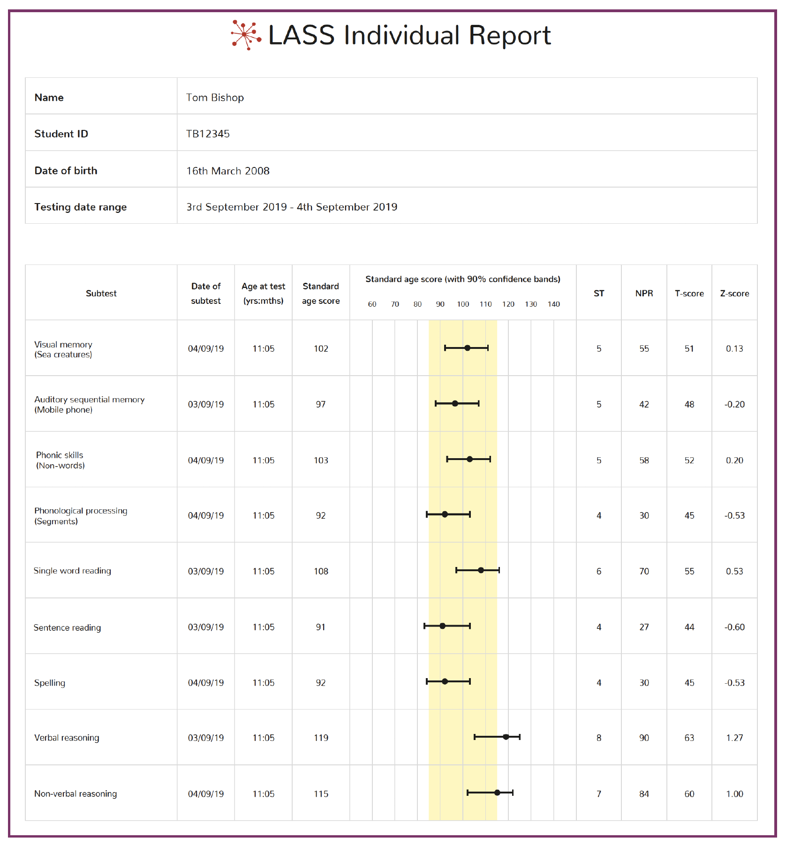Click the Age at test column header
The image size is (786, 846).
pyautogui.click(x=263, y=294)
